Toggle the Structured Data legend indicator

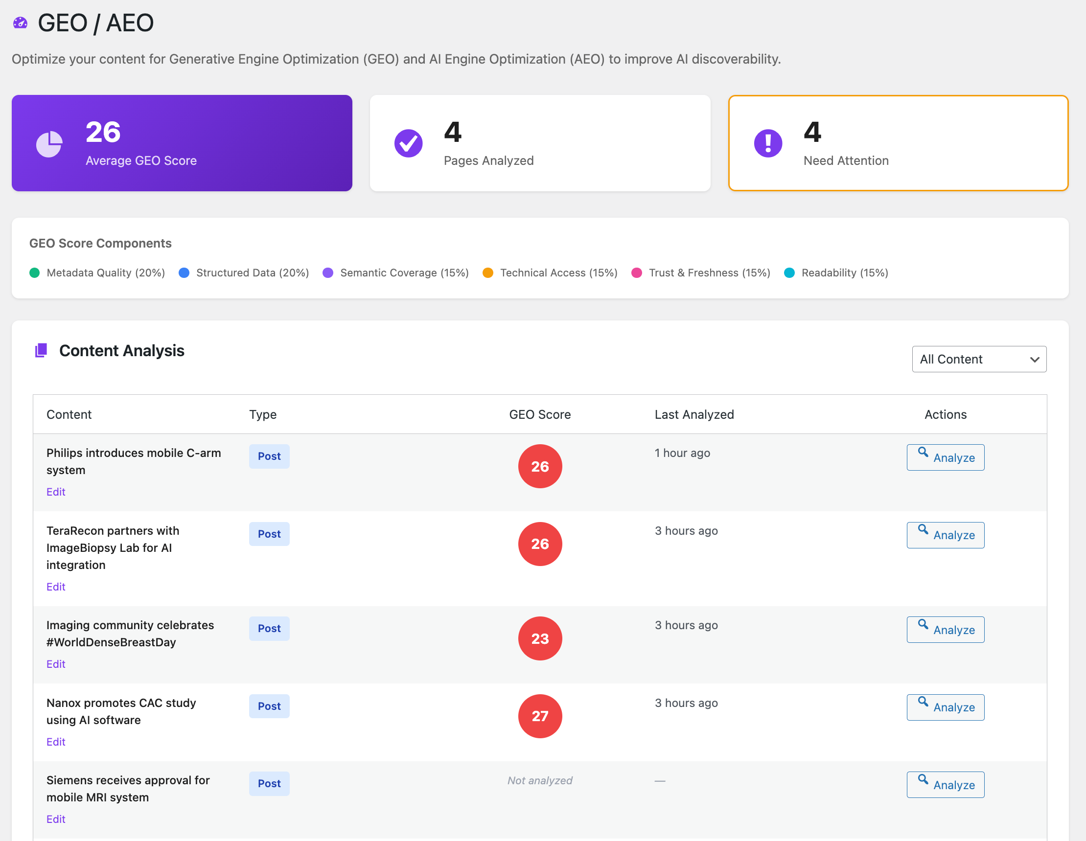click(184, 273)
